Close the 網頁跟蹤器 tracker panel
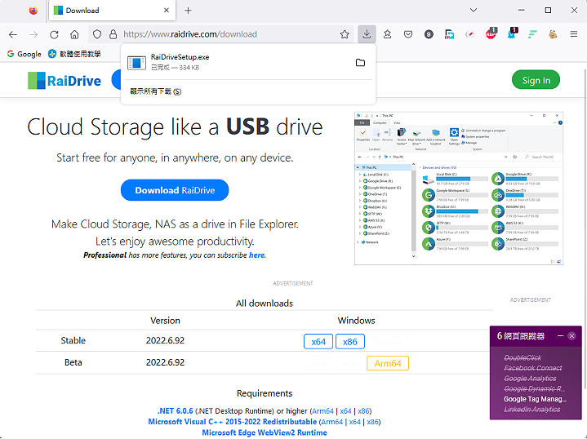The image size is (587, 439). (x=571, y=336)
